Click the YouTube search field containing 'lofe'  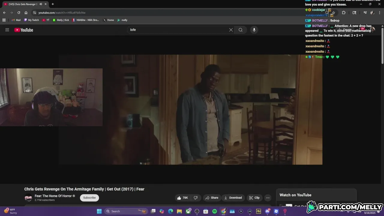178,30
